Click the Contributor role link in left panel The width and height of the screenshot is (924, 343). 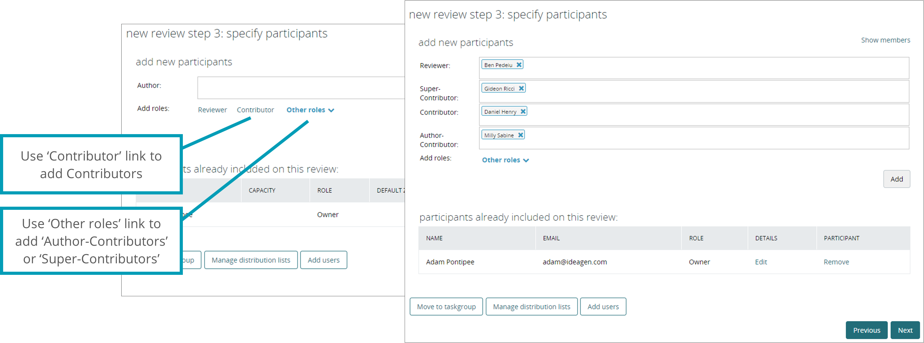(x=255, y=110)
